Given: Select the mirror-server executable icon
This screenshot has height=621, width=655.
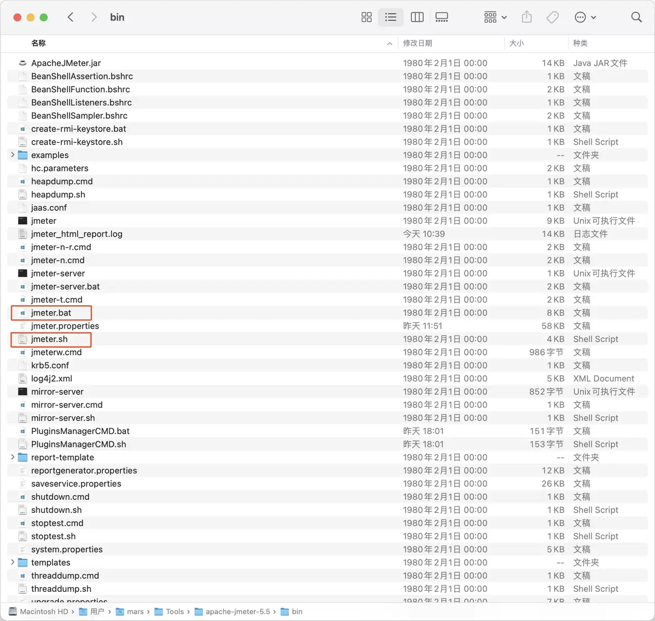Looking at the screenshot, I should pos(23,392).
